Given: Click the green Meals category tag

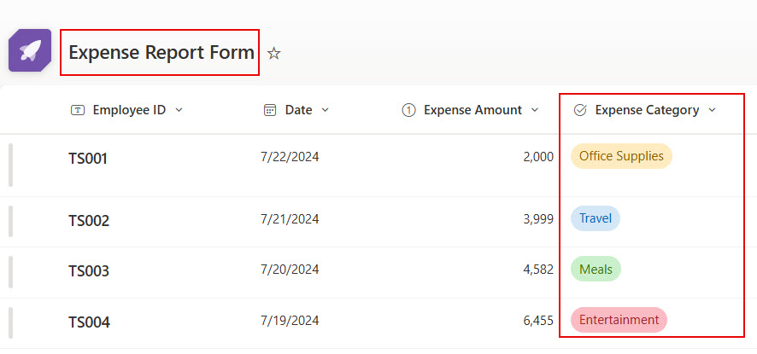Looking at the screenshot, I should click(x=596, y=269).
